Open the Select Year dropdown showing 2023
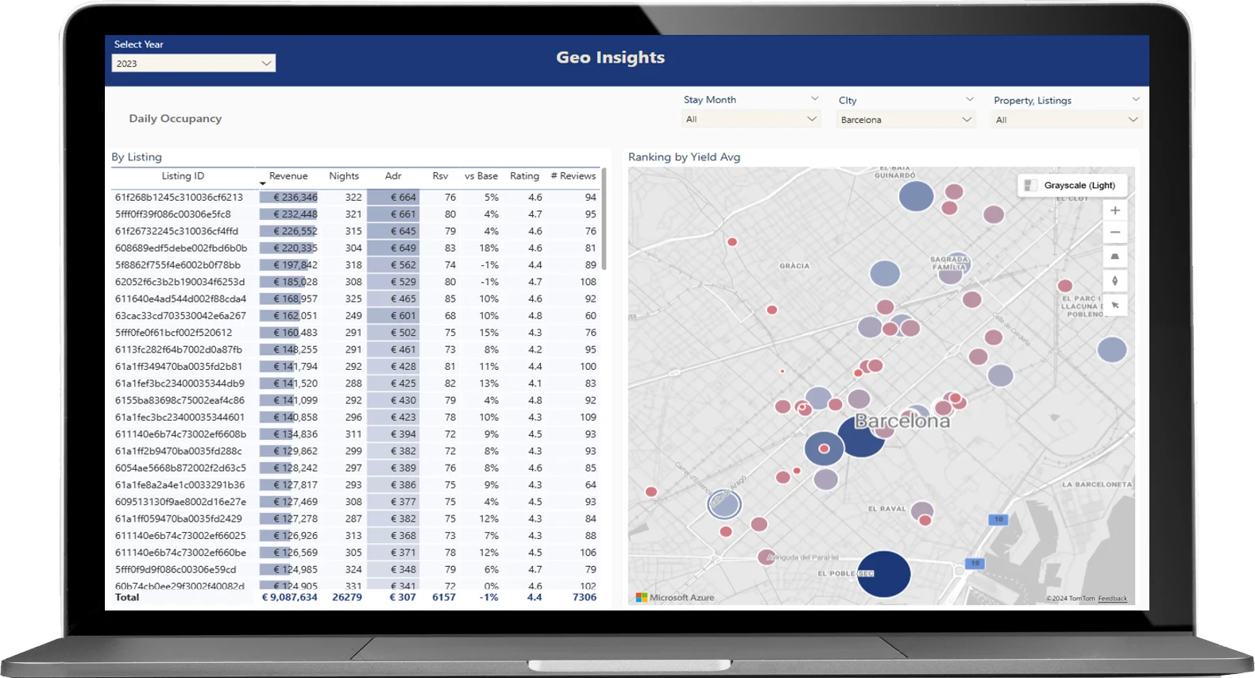Screen dimensions: 1255x678 tap(193, 64)
